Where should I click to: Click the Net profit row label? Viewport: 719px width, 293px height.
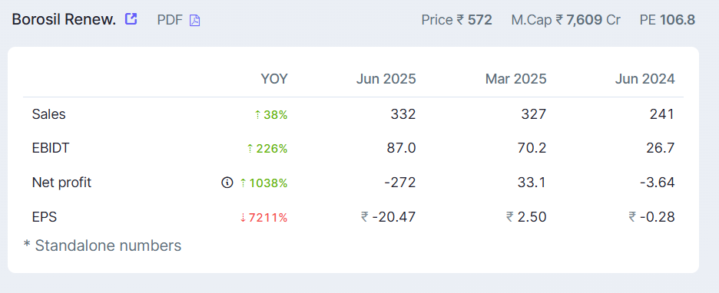coord(62,183)
